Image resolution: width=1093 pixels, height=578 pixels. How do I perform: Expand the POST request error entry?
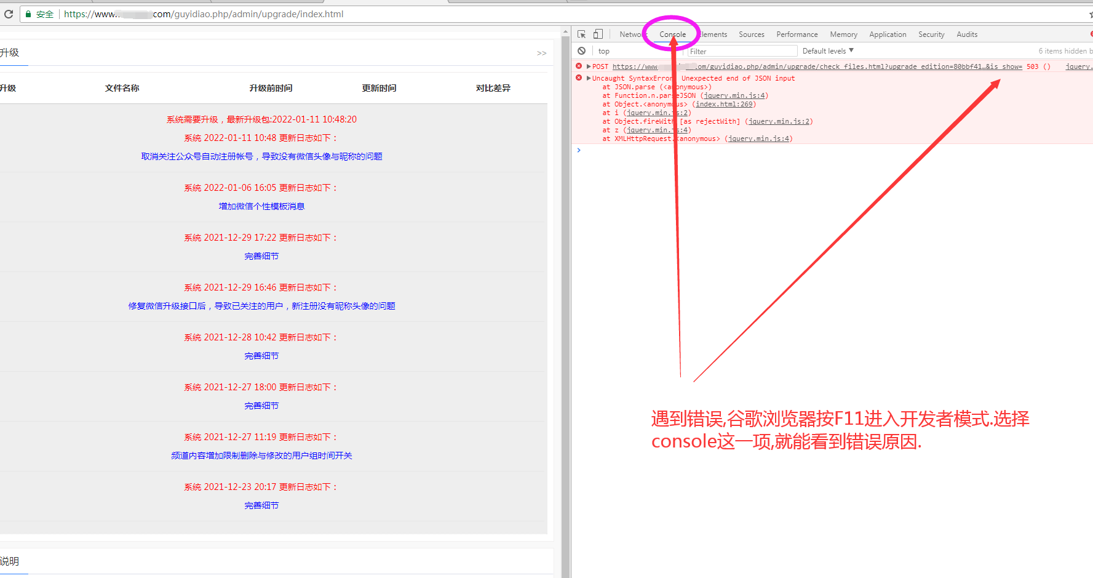click(x=589, y=66)
